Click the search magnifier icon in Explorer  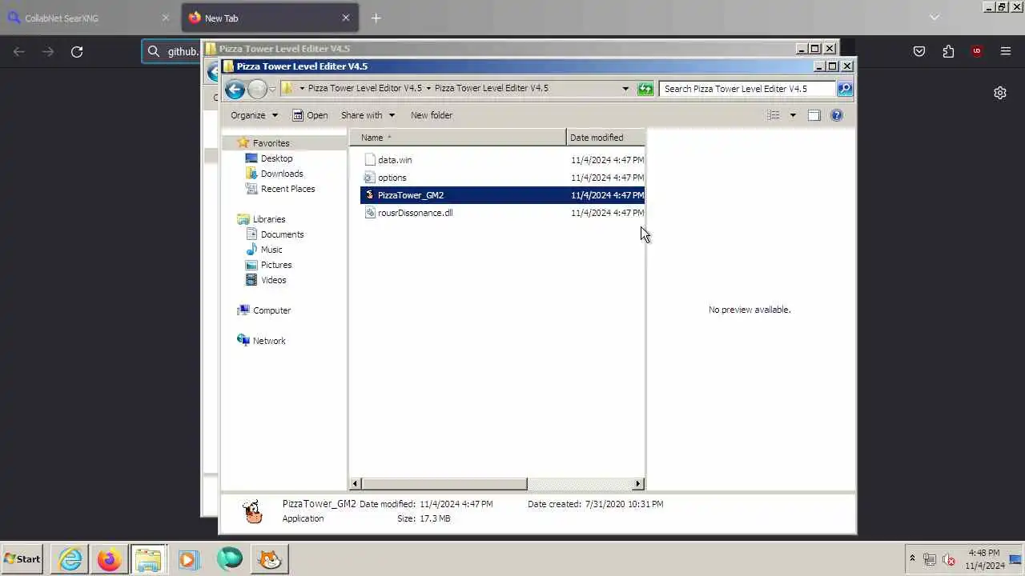tap(844, 89)
